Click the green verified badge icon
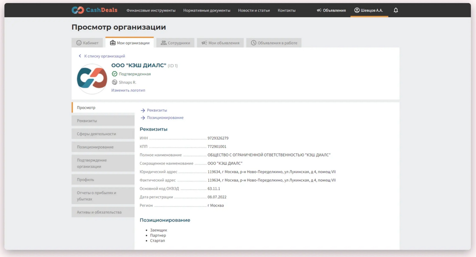476x257 pixels. [115, 74]
